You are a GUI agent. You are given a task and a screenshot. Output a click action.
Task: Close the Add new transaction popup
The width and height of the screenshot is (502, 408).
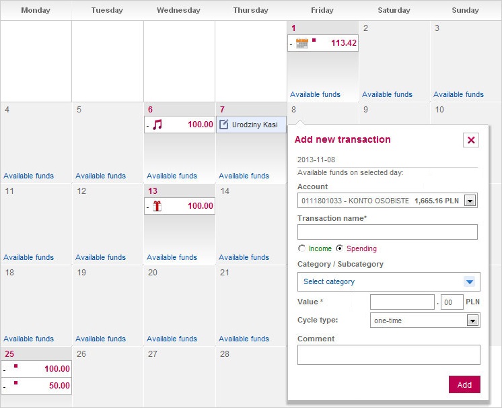[471, 140]
